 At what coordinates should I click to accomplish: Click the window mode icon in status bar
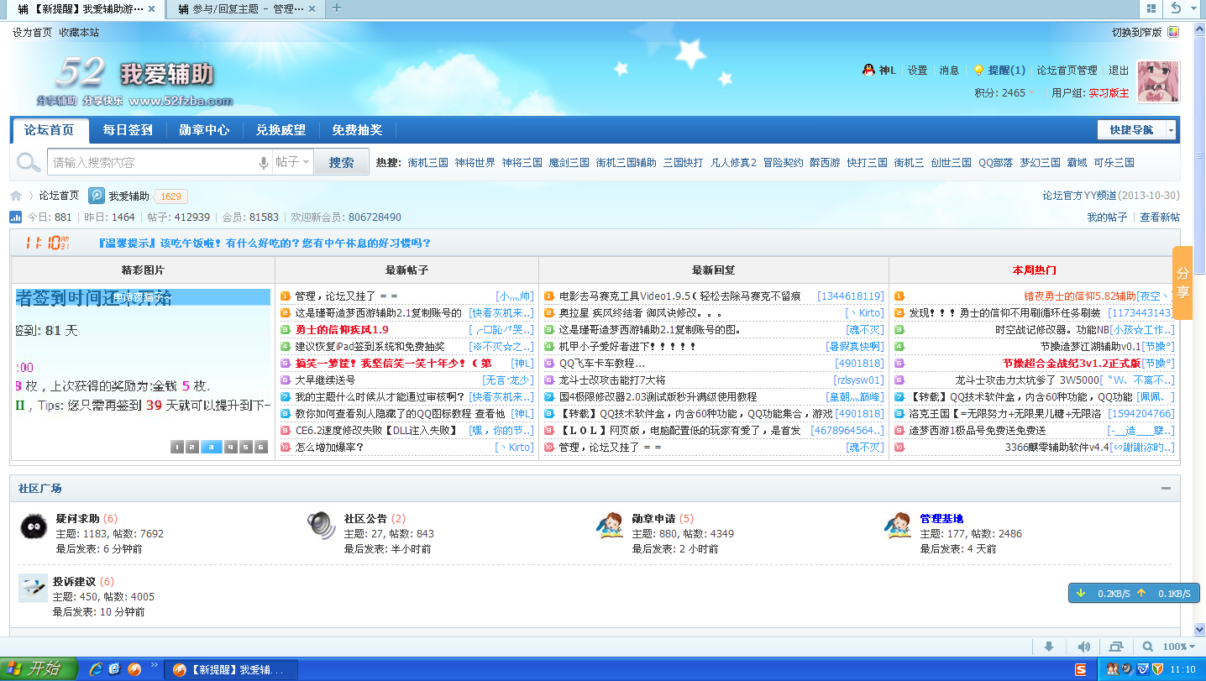pos(1116,647)
